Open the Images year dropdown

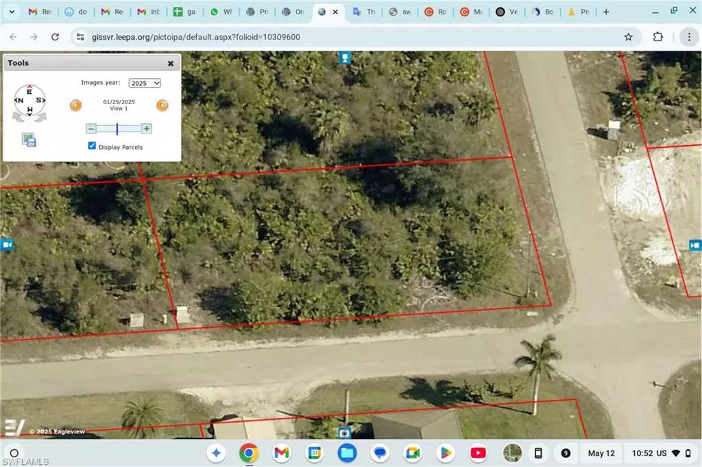(x=145, y=83)
